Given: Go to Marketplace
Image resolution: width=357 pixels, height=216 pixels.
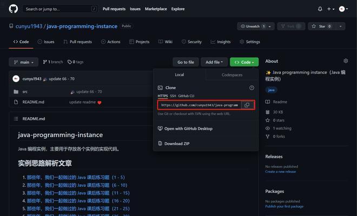Looking at the screenshot, I should [x=156, y=9].
